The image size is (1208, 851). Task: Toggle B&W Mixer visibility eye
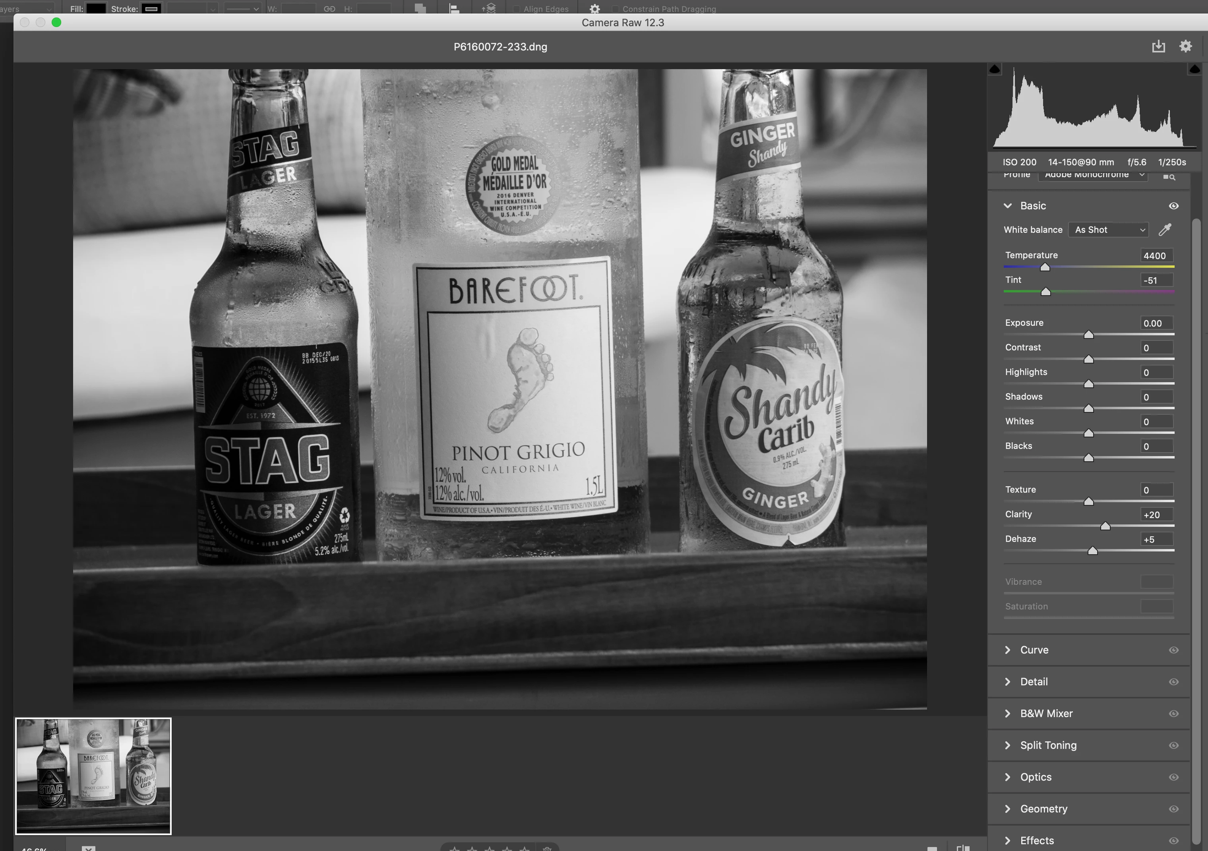click(x=1173, y=714)
